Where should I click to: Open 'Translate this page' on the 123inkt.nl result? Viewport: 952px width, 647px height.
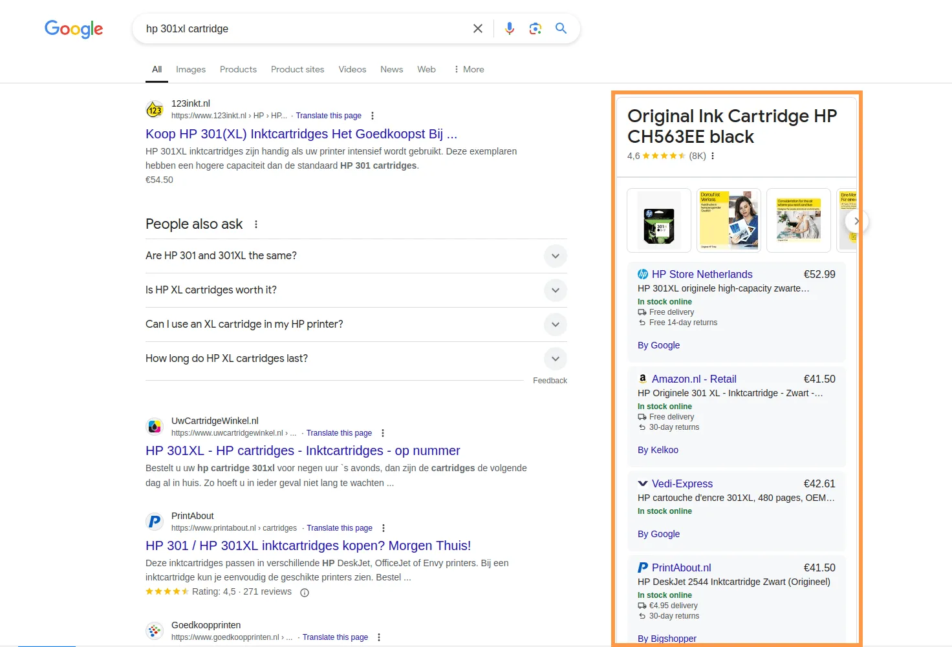(329, 115)
